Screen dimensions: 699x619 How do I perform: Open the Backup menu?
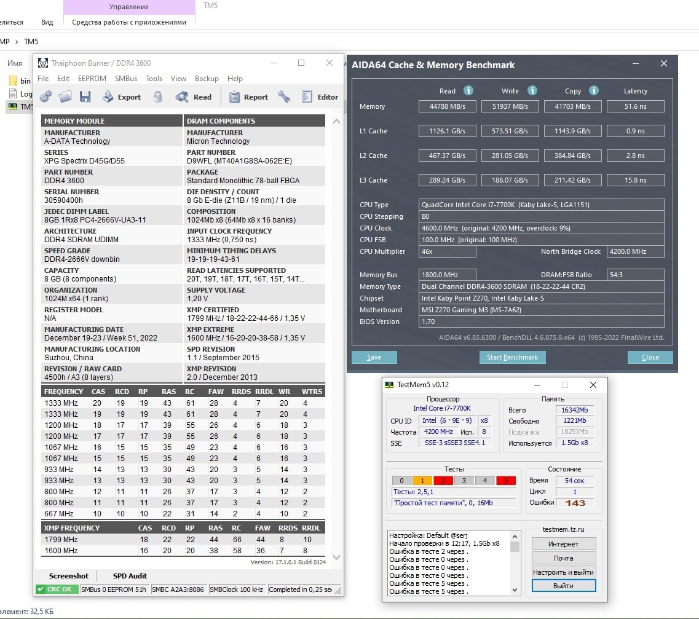click(x=207, y=79)
